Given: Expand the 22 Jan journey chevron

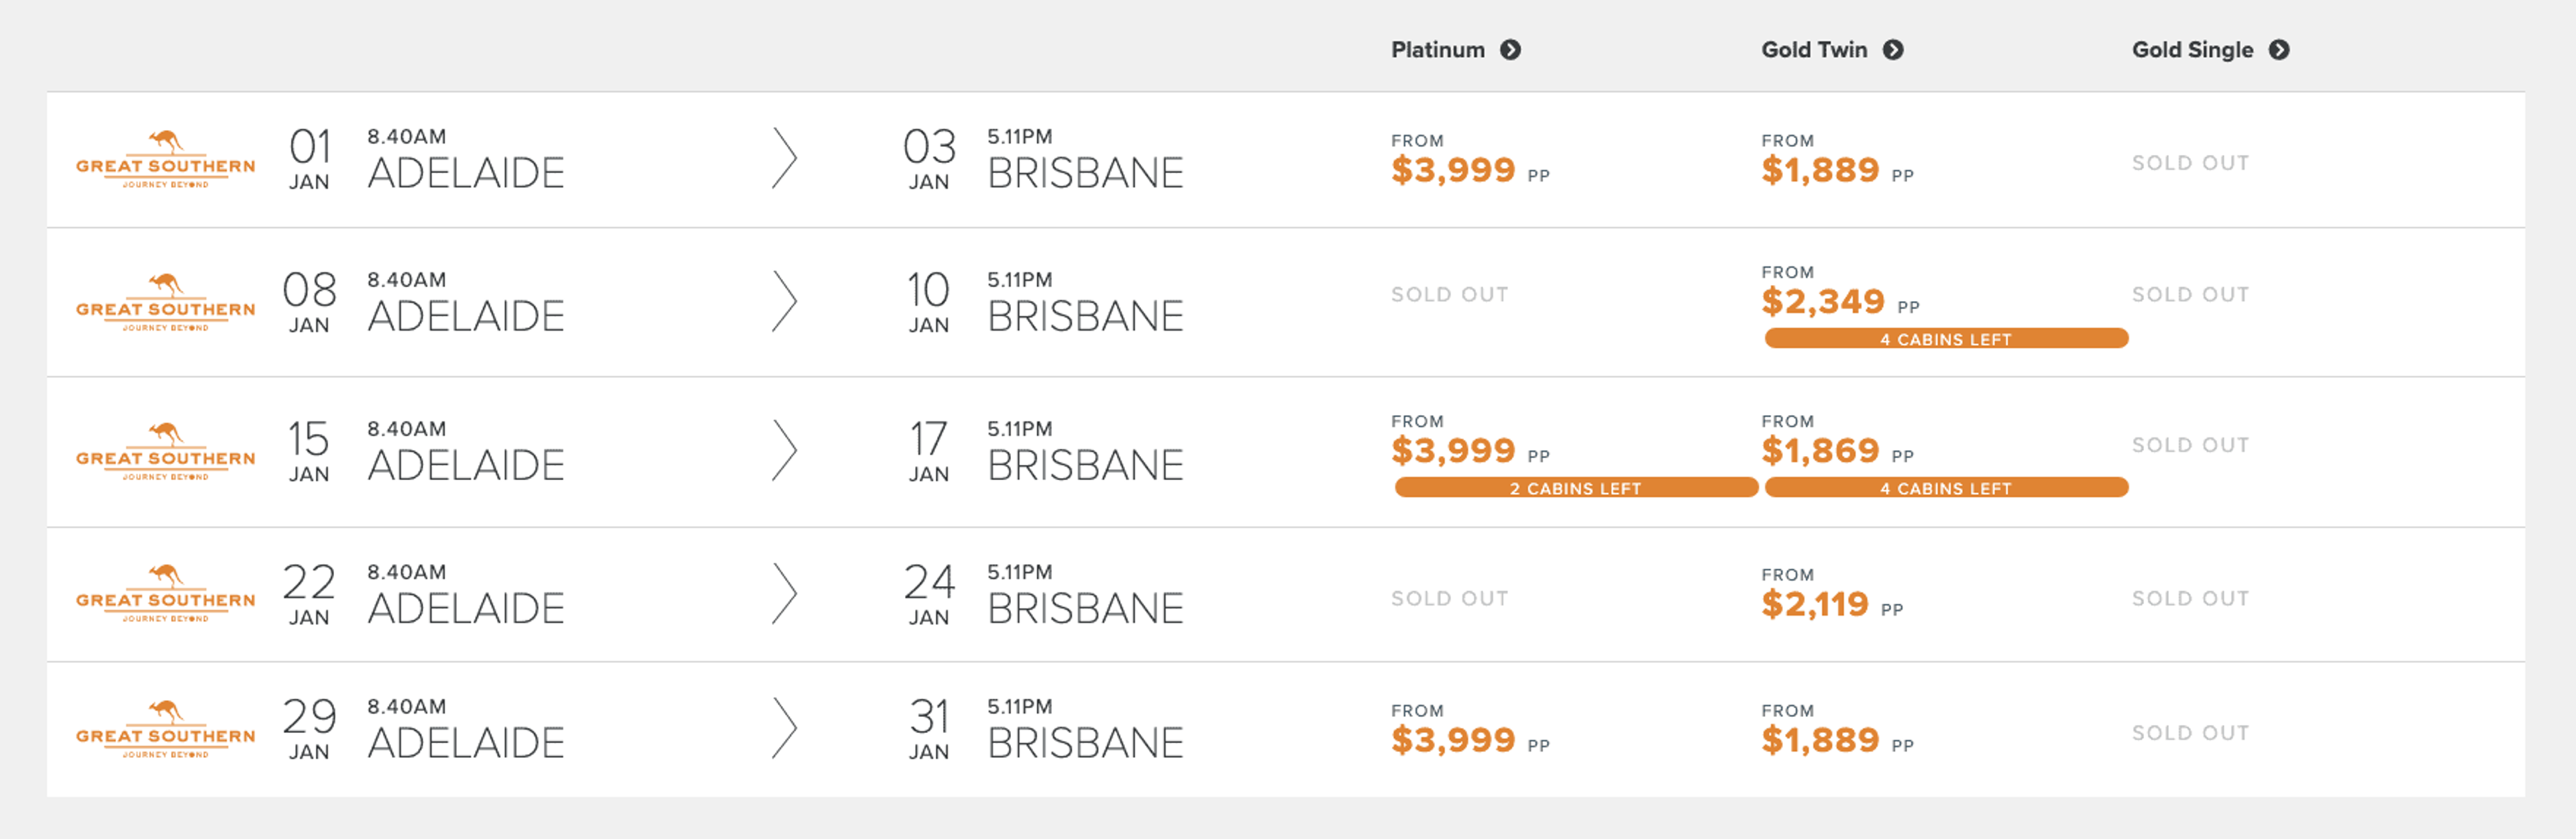Looking at the screenshot, I should point(785,594).
